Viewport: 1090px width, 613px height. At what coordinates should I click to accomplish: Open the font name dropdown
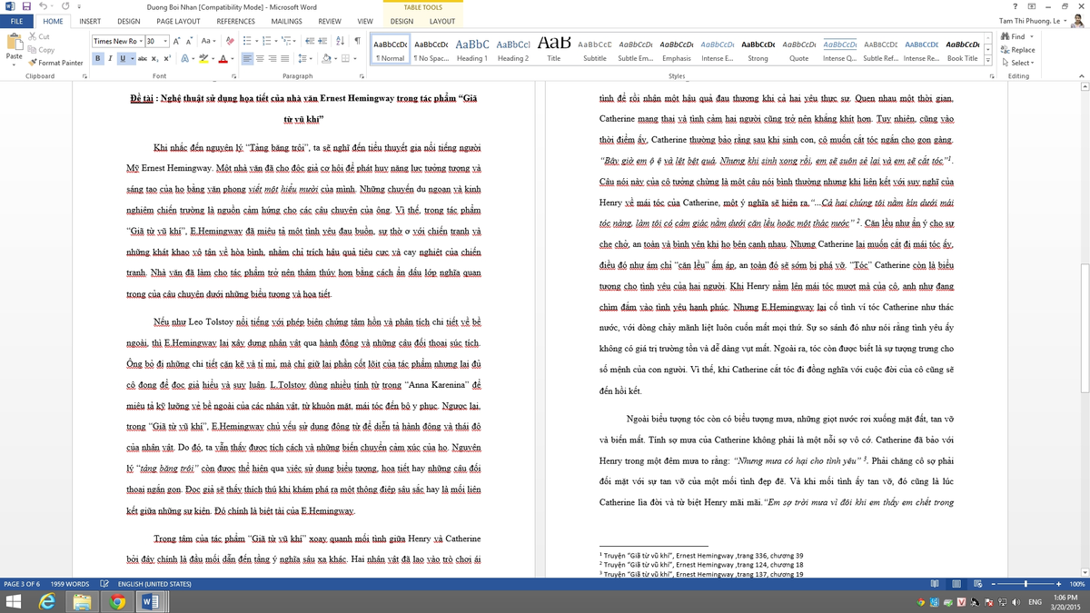pyautogui.click(x=141, y=41)
